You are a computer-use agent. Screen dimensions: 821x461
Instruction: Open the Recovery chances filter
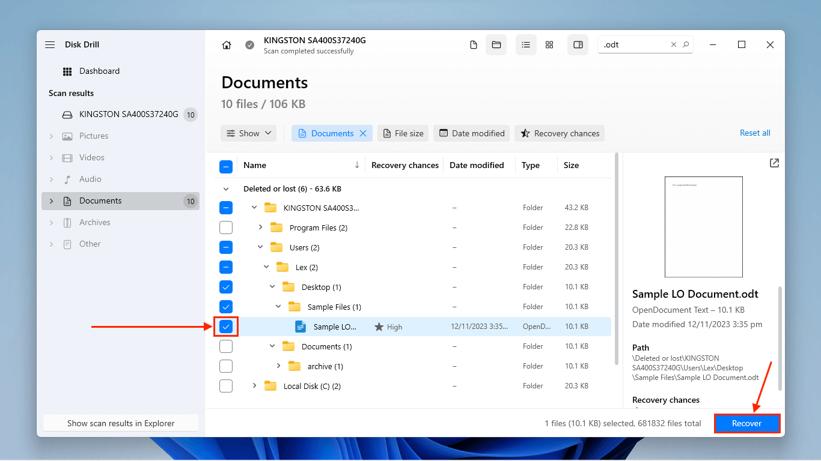click(x=560, y=133)
